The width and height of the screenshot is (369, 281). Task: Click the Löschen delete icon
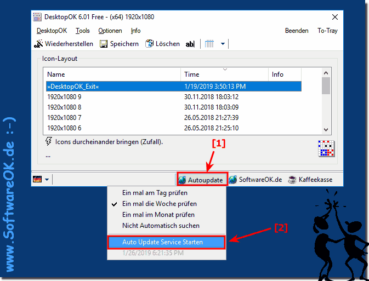click(149, 44)
